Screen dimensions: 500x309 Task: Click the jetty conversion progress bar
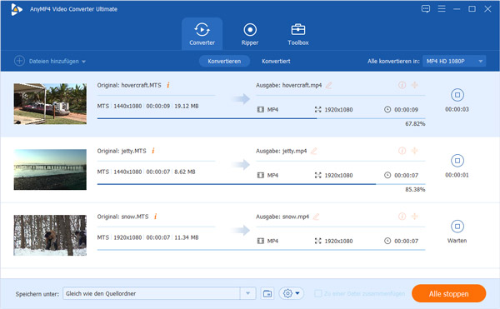(x=261, y=184)
